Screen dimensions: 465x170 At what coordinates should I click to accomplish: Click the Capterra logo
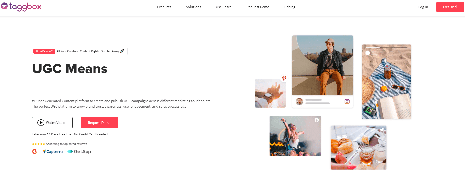(52, 152)
